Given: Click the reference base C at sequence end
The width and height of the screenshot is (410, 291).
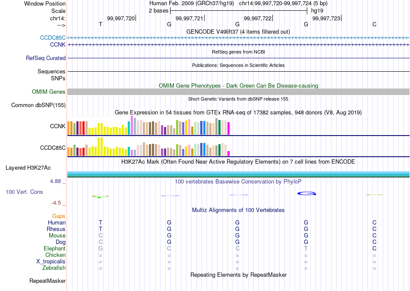Looking at the screenshot, I should 375,24.
